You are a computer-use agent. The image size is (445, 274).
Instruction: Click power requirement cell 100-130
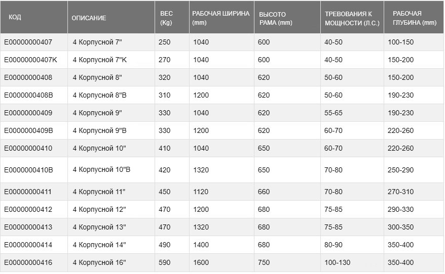(x=337, y=263)
